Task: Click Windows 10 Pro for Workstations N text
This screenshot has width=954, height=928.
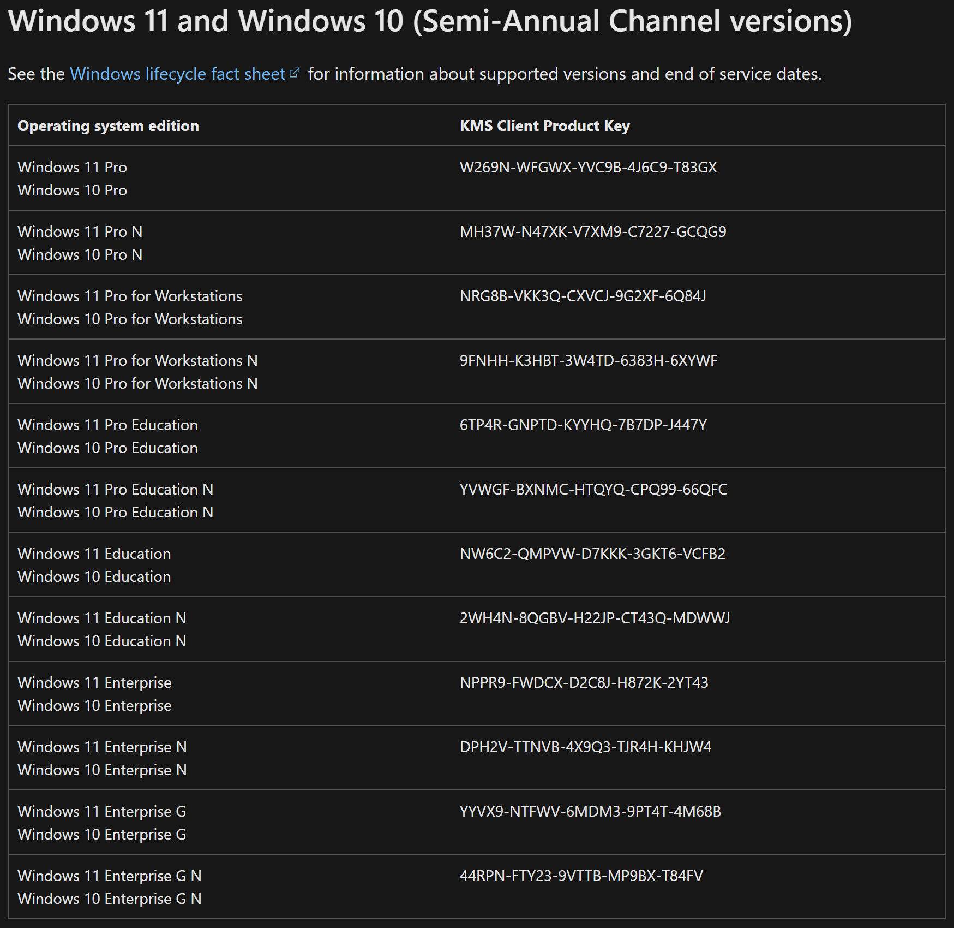Action: (137, 383)
